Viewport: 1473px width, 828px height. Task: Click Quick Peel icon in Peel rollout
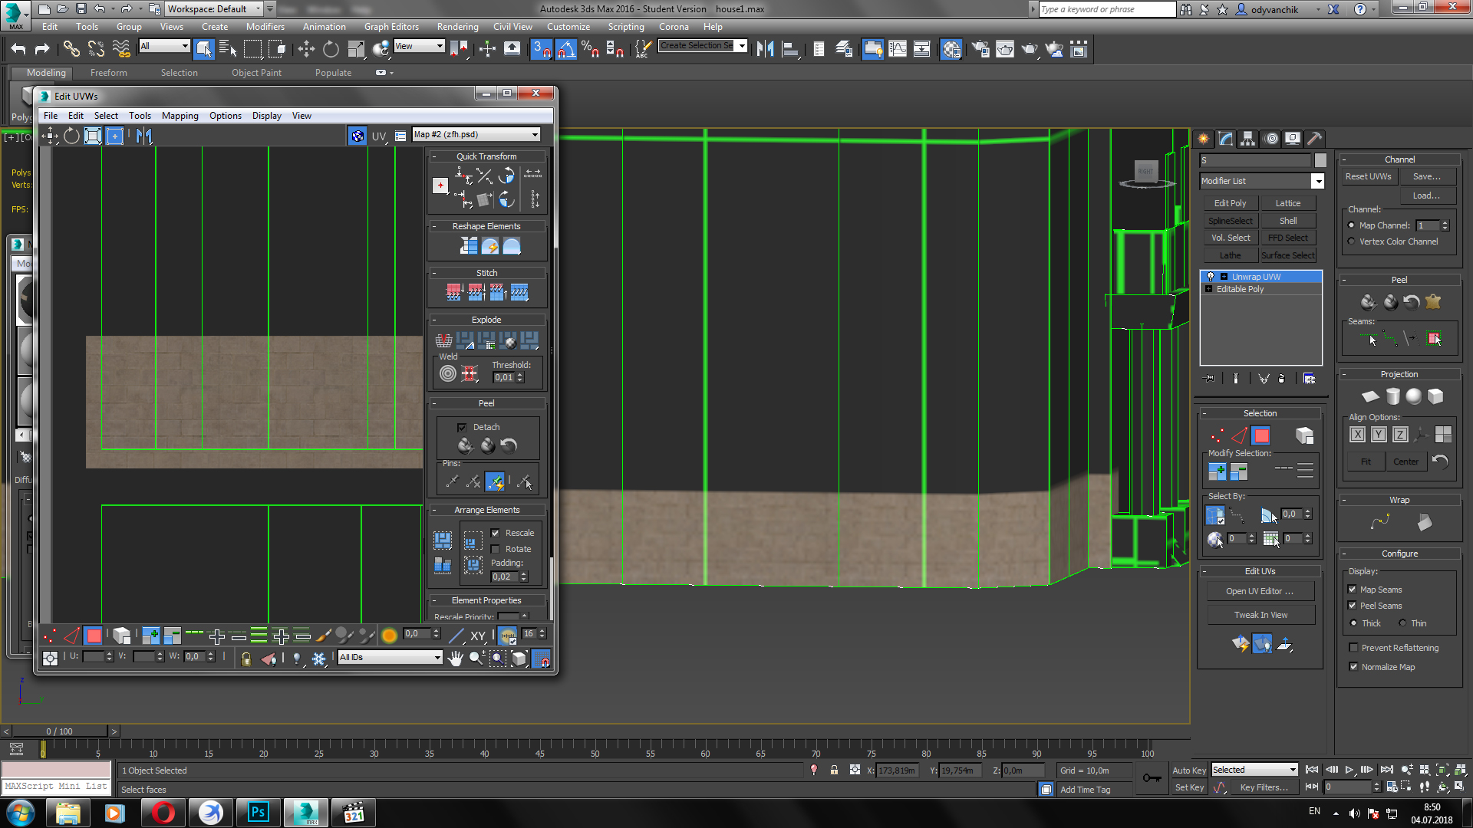tap(1369, 302)
